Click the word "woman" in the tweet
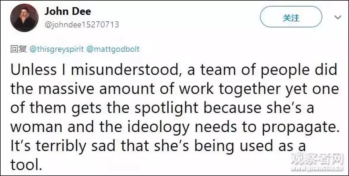 pos(36,127)
